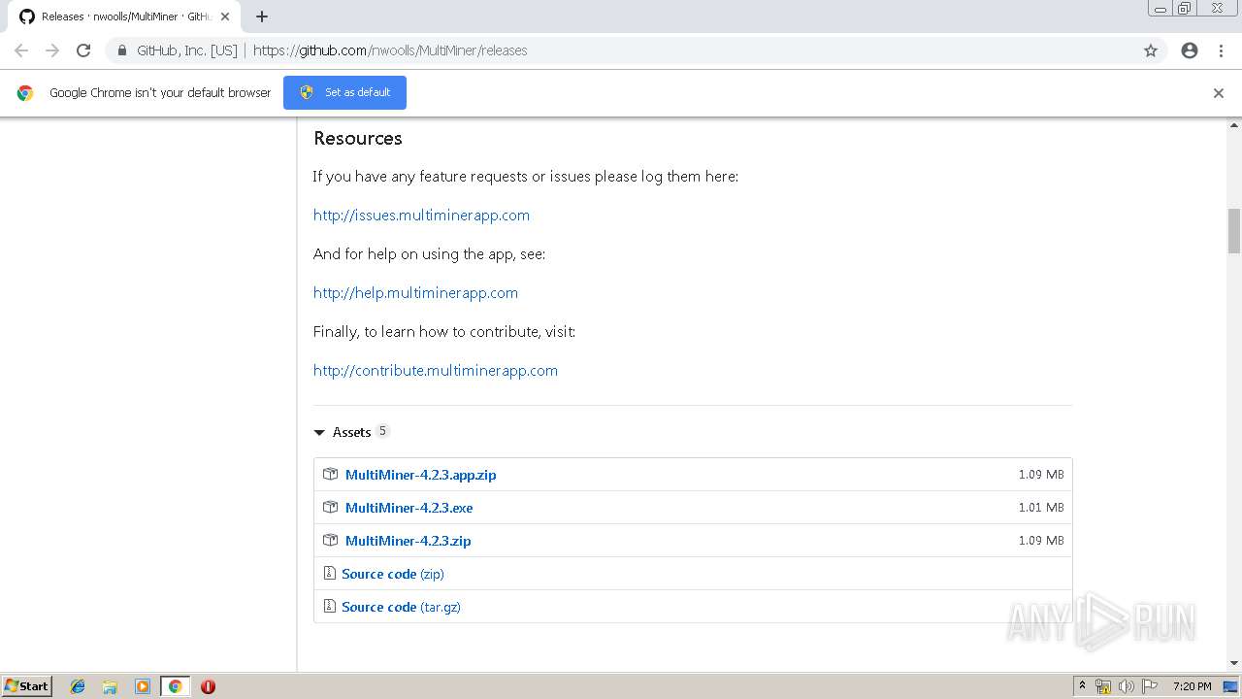Open the Chrome profile avatar menu
The image size is (1242, 699).
[1190, 50]
